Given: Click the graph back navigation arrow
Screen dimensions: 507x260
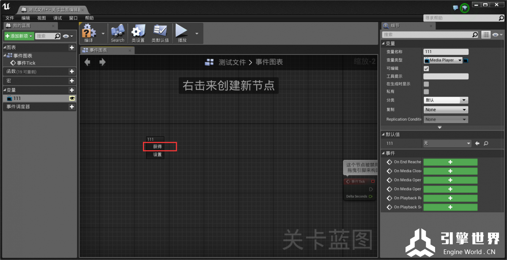Looking at the screenshot, I should 88,62.
